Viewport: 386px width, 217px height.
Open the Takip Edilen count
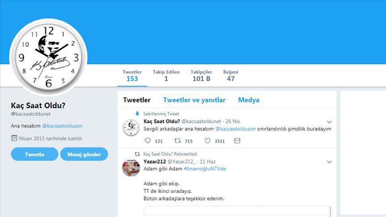166,76
